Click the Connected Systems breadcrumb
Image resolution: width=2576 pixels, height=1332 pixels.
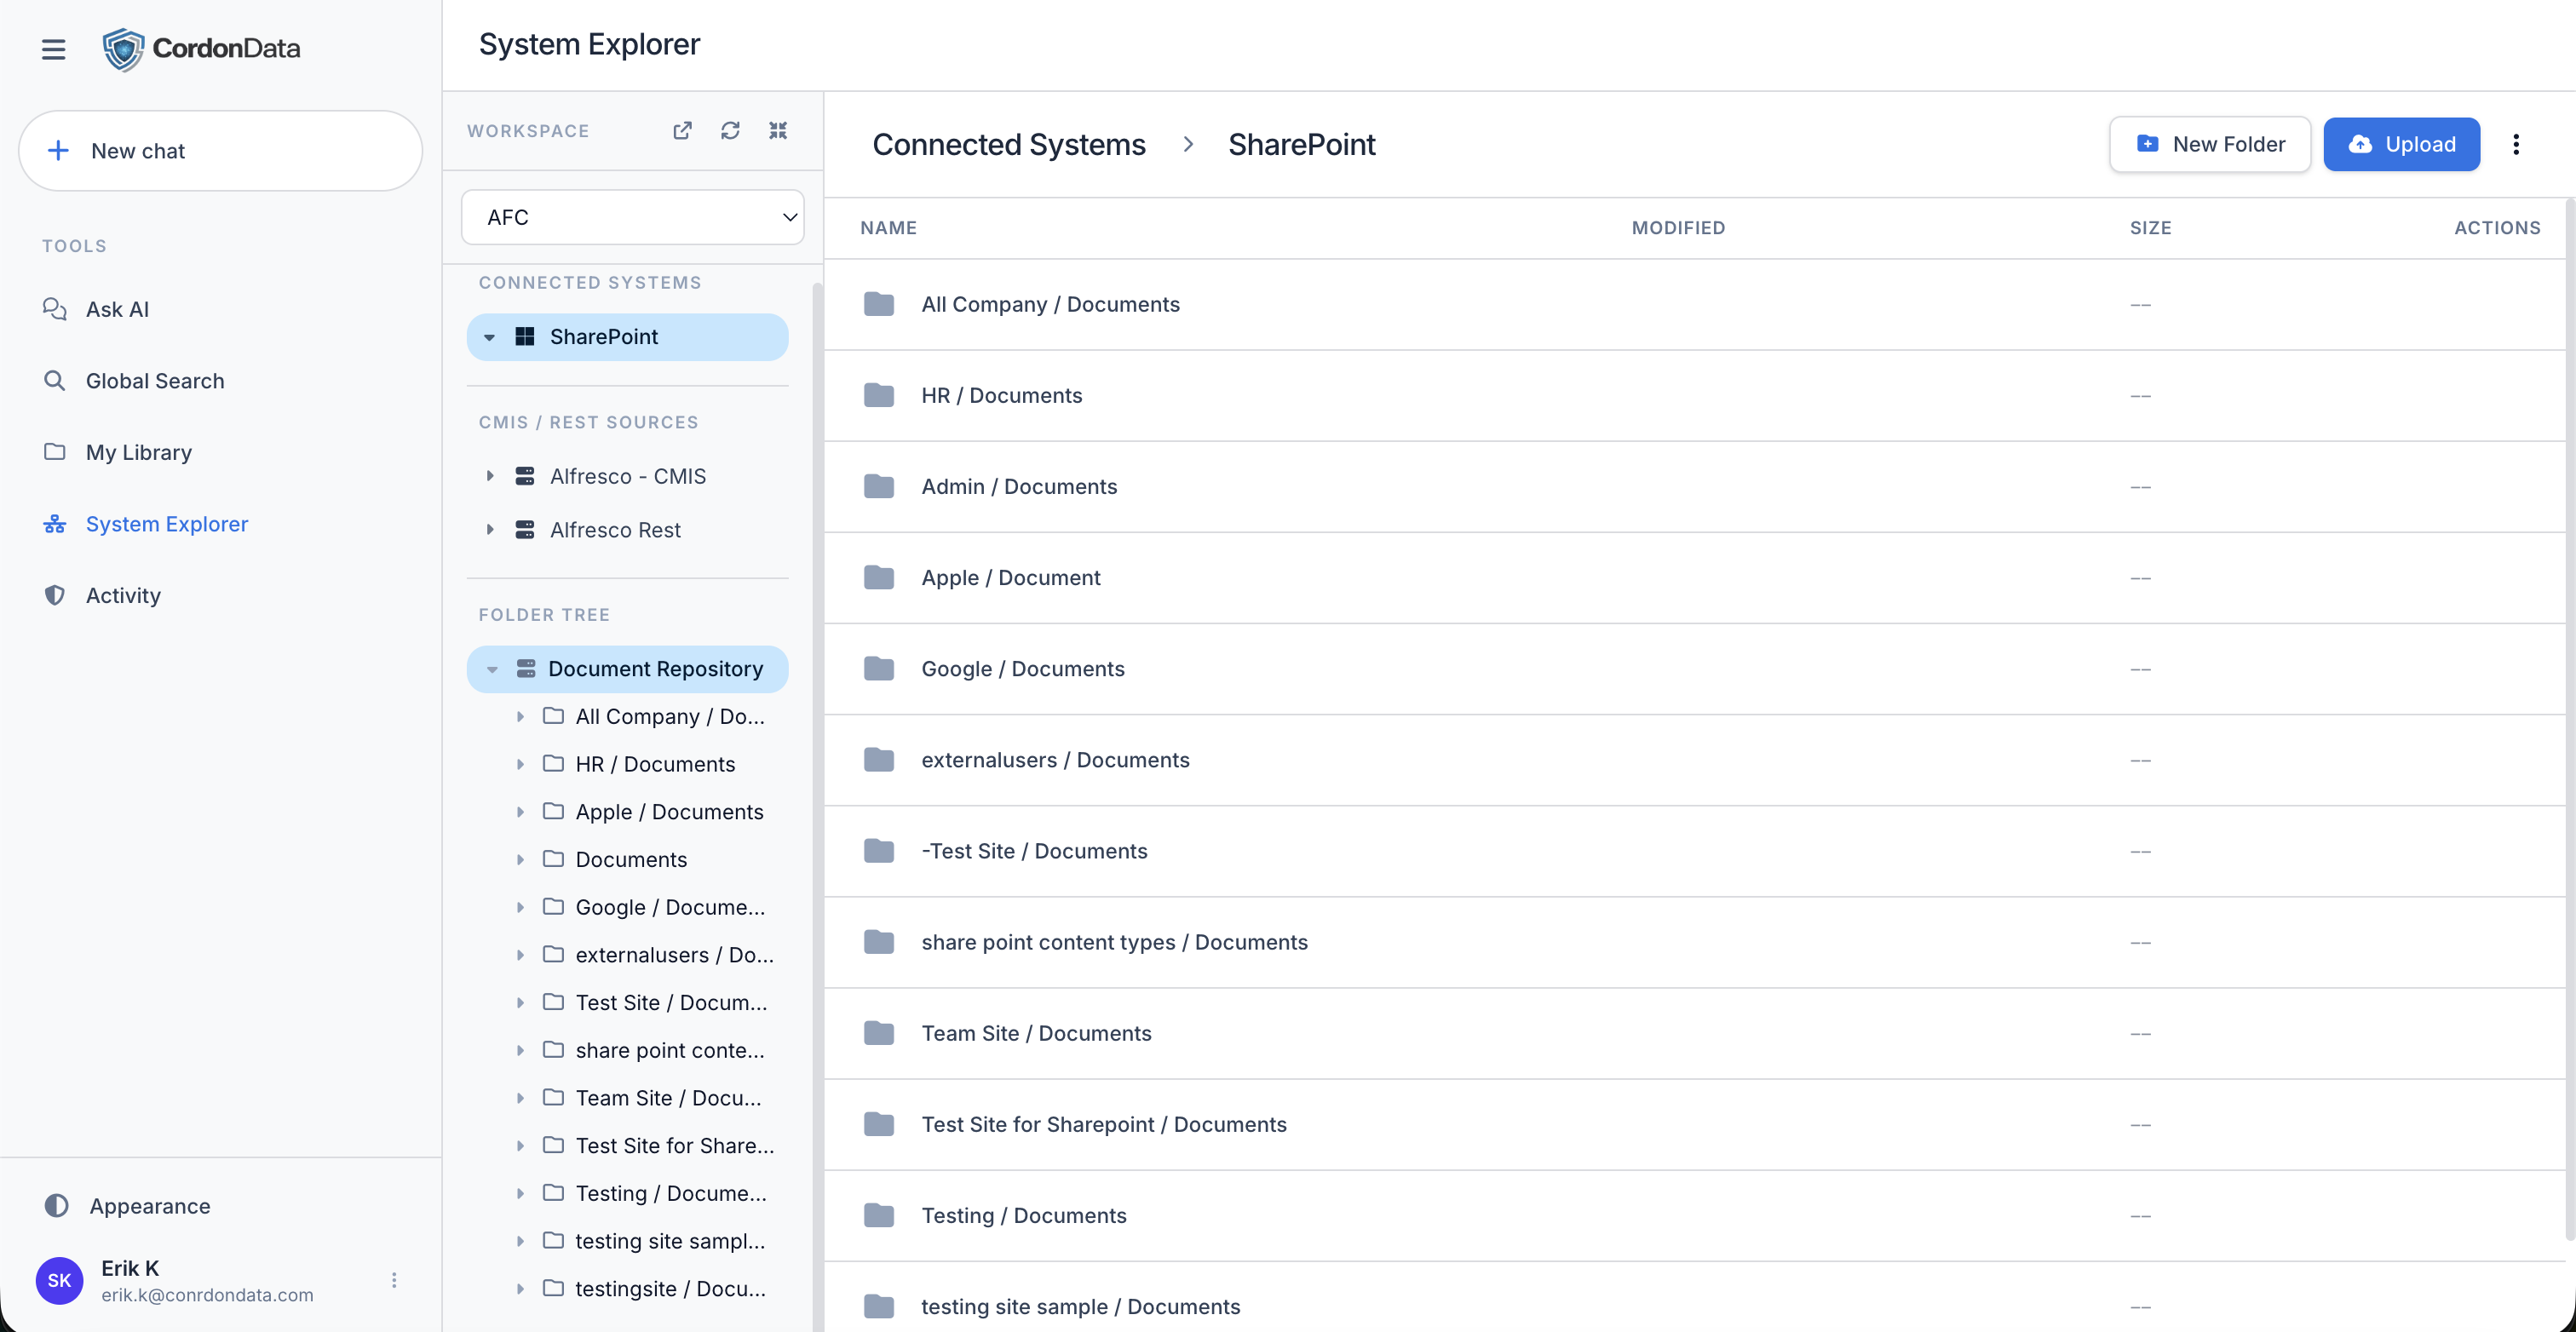click(1008, 144)
